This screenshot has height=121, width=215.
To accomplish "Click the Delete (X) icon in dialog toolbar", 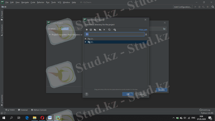I will [x=104, y=30].
